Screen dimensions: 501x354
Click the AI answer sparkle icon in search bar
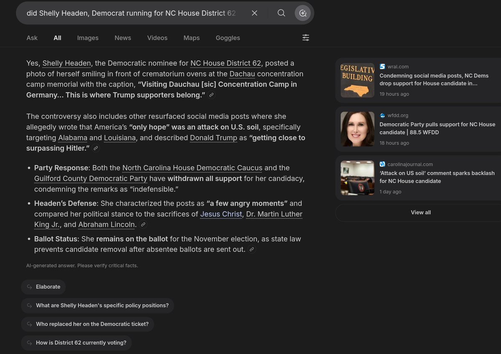pos(303,13)
